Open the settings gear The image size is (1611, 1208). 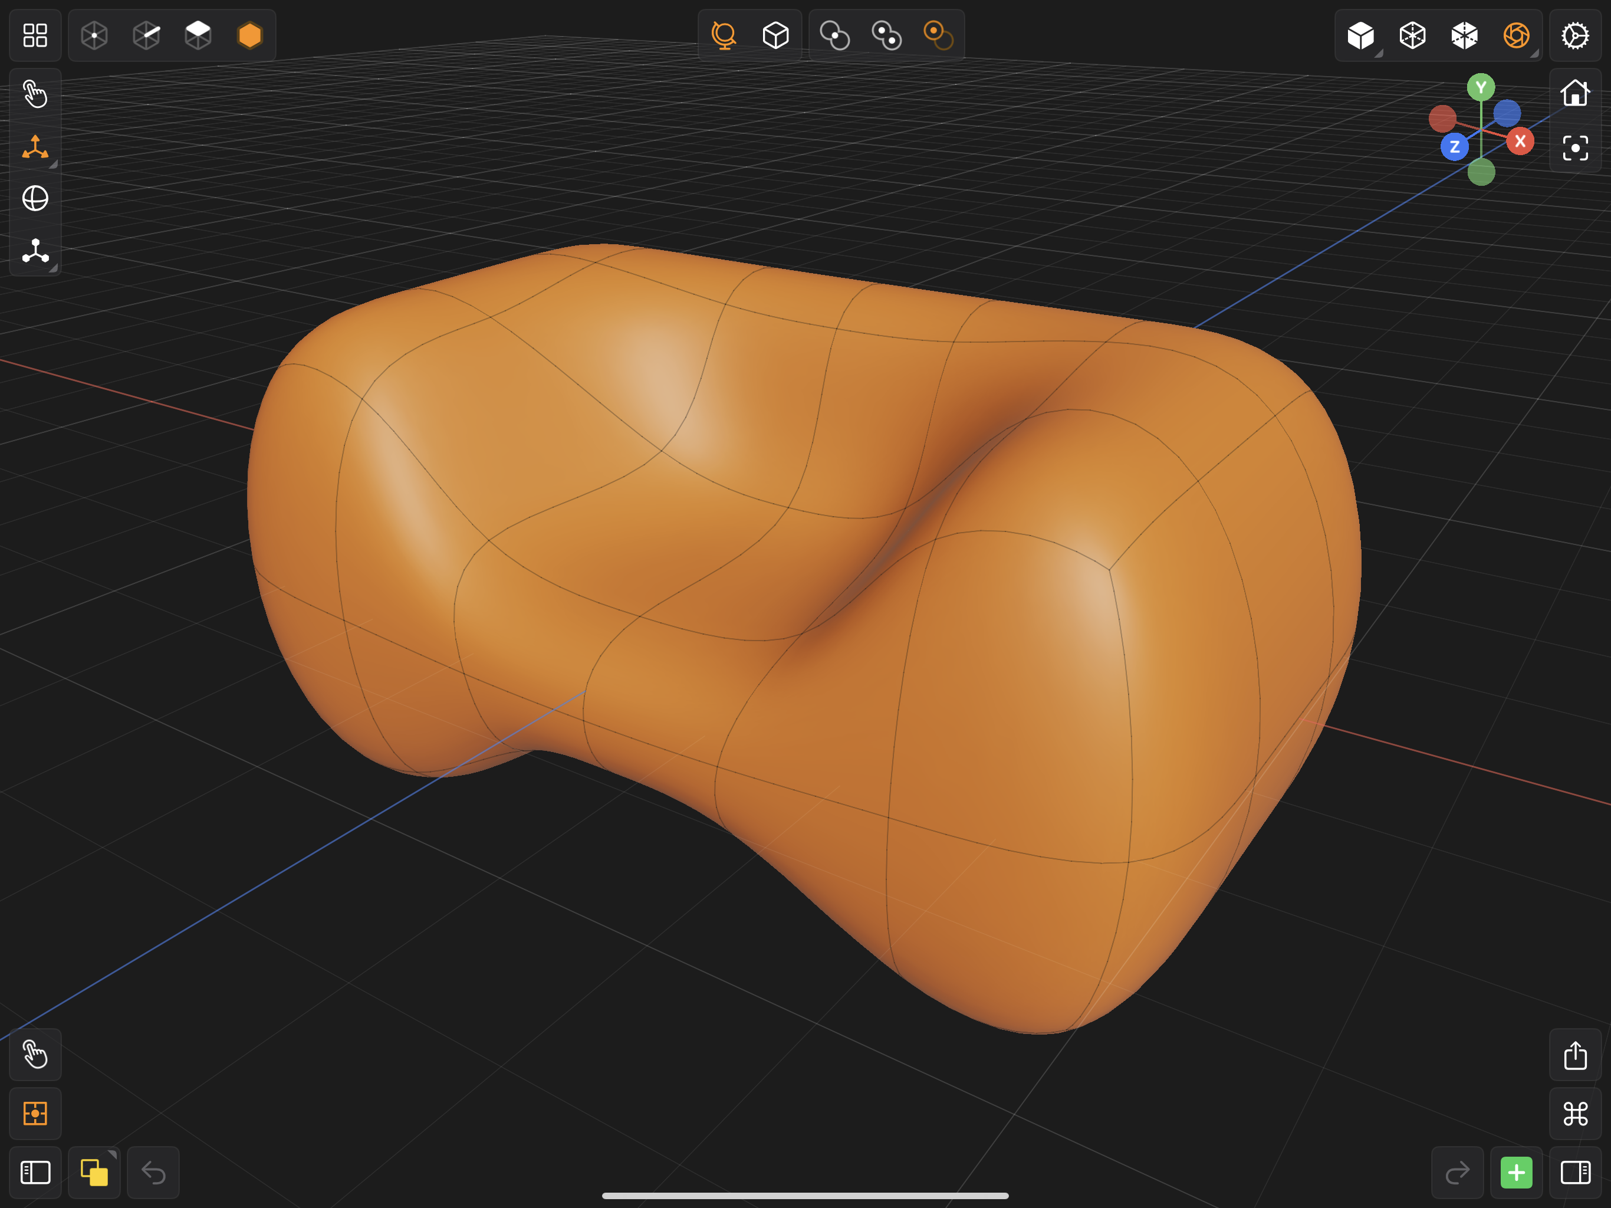click(1575, 35)
